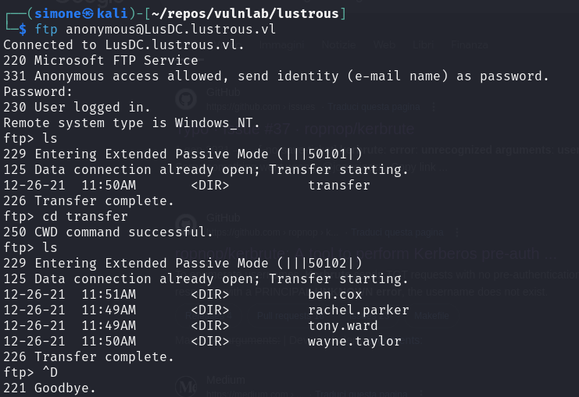The width and height of the screenshot is (579, 397).
Task: Click the rachel.parker directory entry
Action: 357,310
